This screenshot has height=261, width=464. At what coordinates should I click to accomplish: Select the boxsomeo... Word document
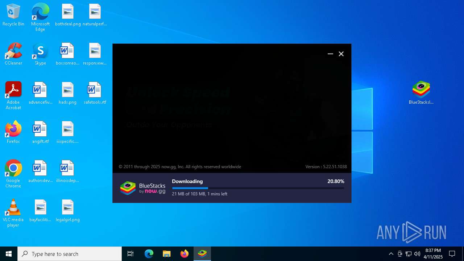(67, 54)
